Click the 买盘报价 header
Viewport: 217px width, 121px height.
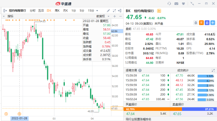pyautogui.click(x=131, y=104)
